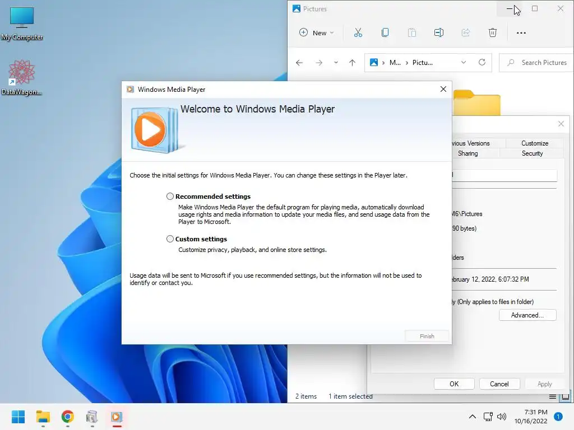Click the Cut scissors icon in Explorer

(x=358, y=33)
